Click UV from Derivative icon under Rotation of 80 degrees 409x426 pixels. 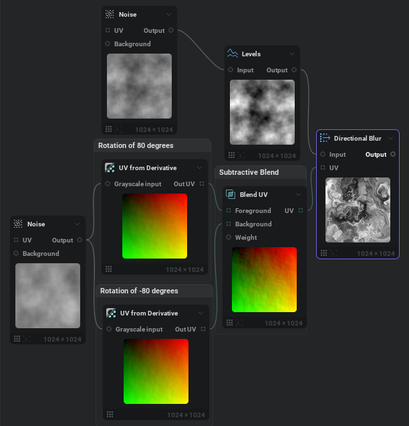tap(110, 167)
